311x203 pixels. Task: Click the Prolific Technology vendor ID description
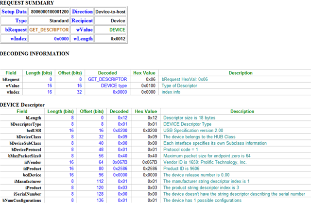point(205,162)
